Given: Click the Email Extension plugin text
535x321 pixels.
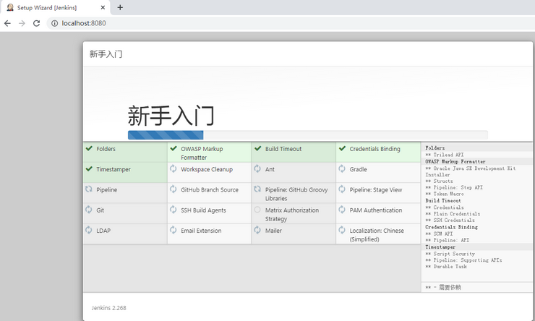Looking at the screenshot, I should (201, 231).
